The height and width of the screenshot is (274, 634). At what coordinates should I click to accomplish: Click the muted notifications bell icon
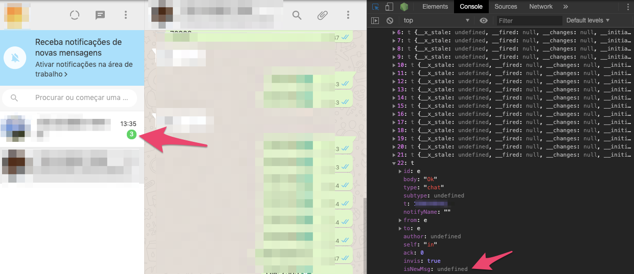(x=15, y=58)
